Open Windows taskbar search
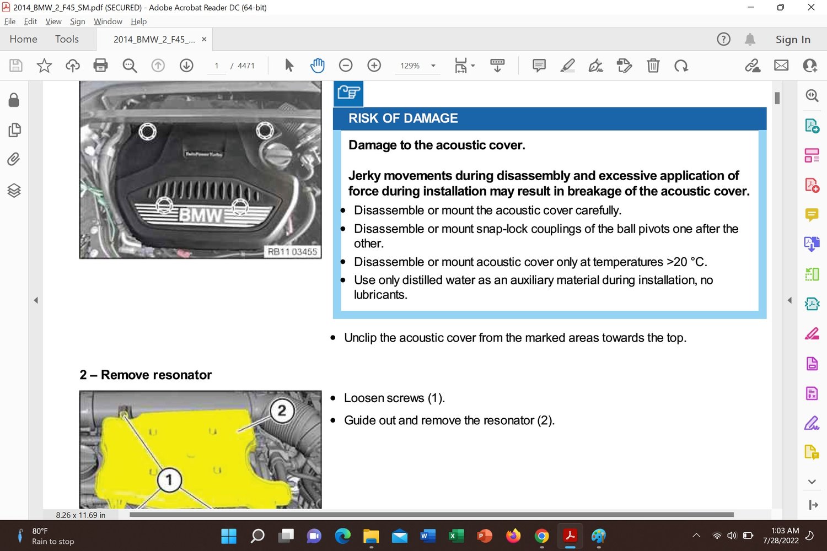 257,536
